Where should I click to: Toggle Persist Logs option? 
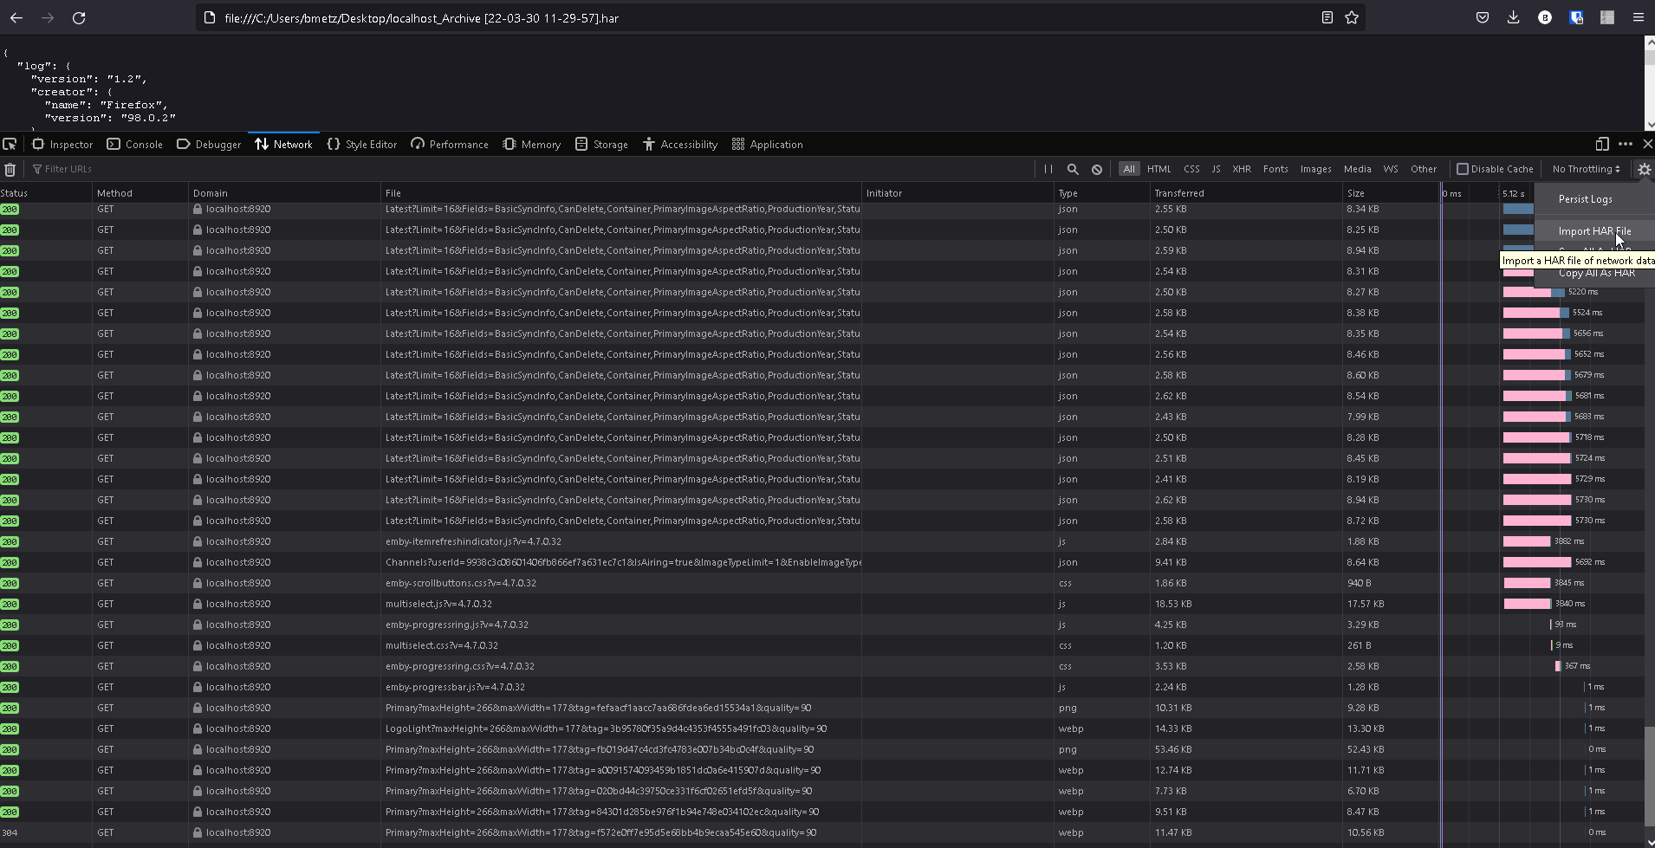point(1585,199)
